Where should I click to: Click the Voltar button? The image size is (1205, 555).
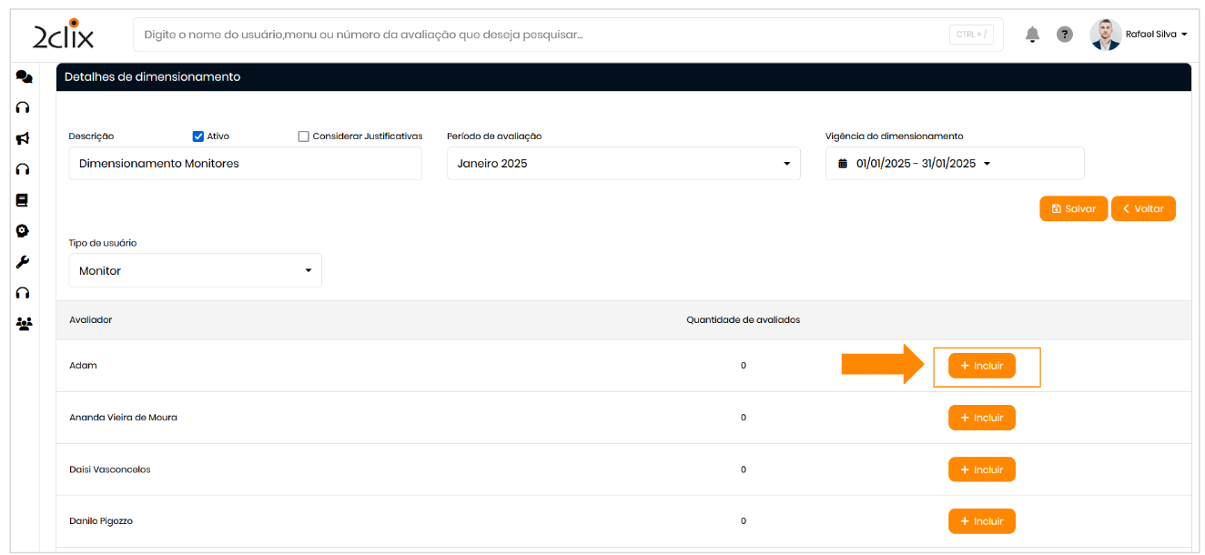point(1143,208)
